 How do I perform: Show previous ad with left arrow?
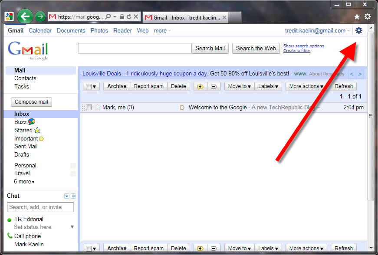(x=352, y=74)
